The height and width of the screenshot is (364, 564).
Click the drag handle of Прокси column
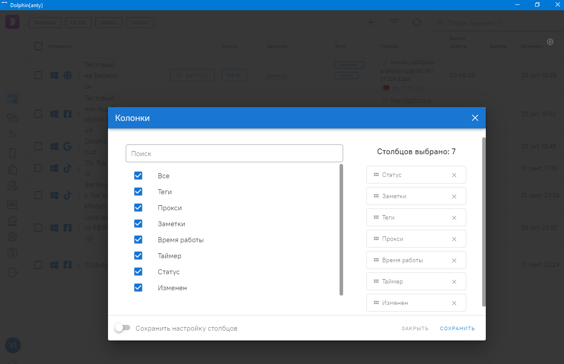click(x=376, y=239)
